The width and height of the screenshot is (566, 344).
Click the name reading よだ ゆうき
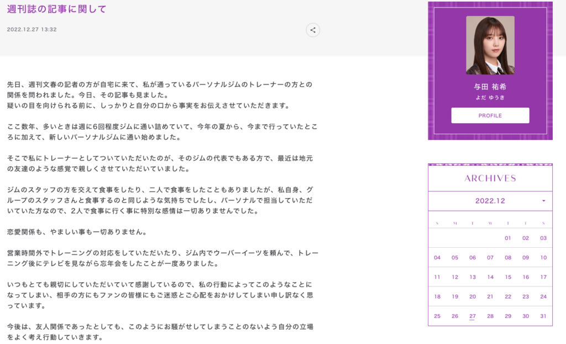pos(490,97)
